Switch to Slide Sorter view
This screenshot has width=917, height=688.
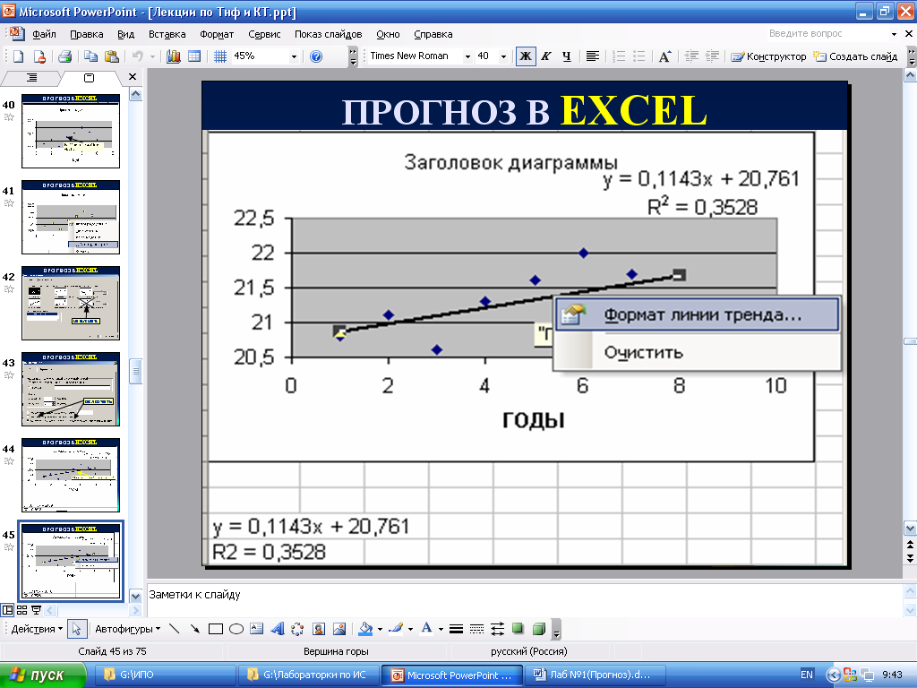[22, 610]
